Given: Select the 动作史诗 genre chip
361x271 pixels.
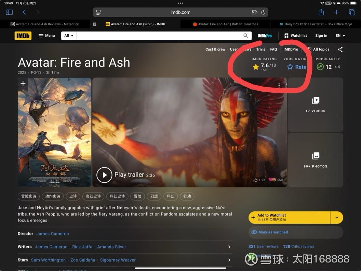Looking at the screenshot, I should [x=53, y=196].
